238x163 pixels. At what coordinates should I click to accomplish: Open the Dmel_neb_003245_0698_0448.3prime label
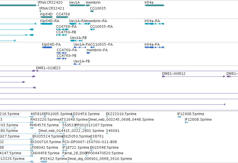click(121, 120)
